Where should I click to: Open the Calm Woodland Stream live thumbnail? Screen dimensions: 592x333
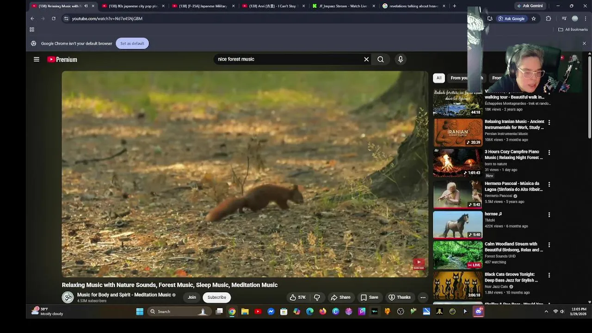coord(458,255)
